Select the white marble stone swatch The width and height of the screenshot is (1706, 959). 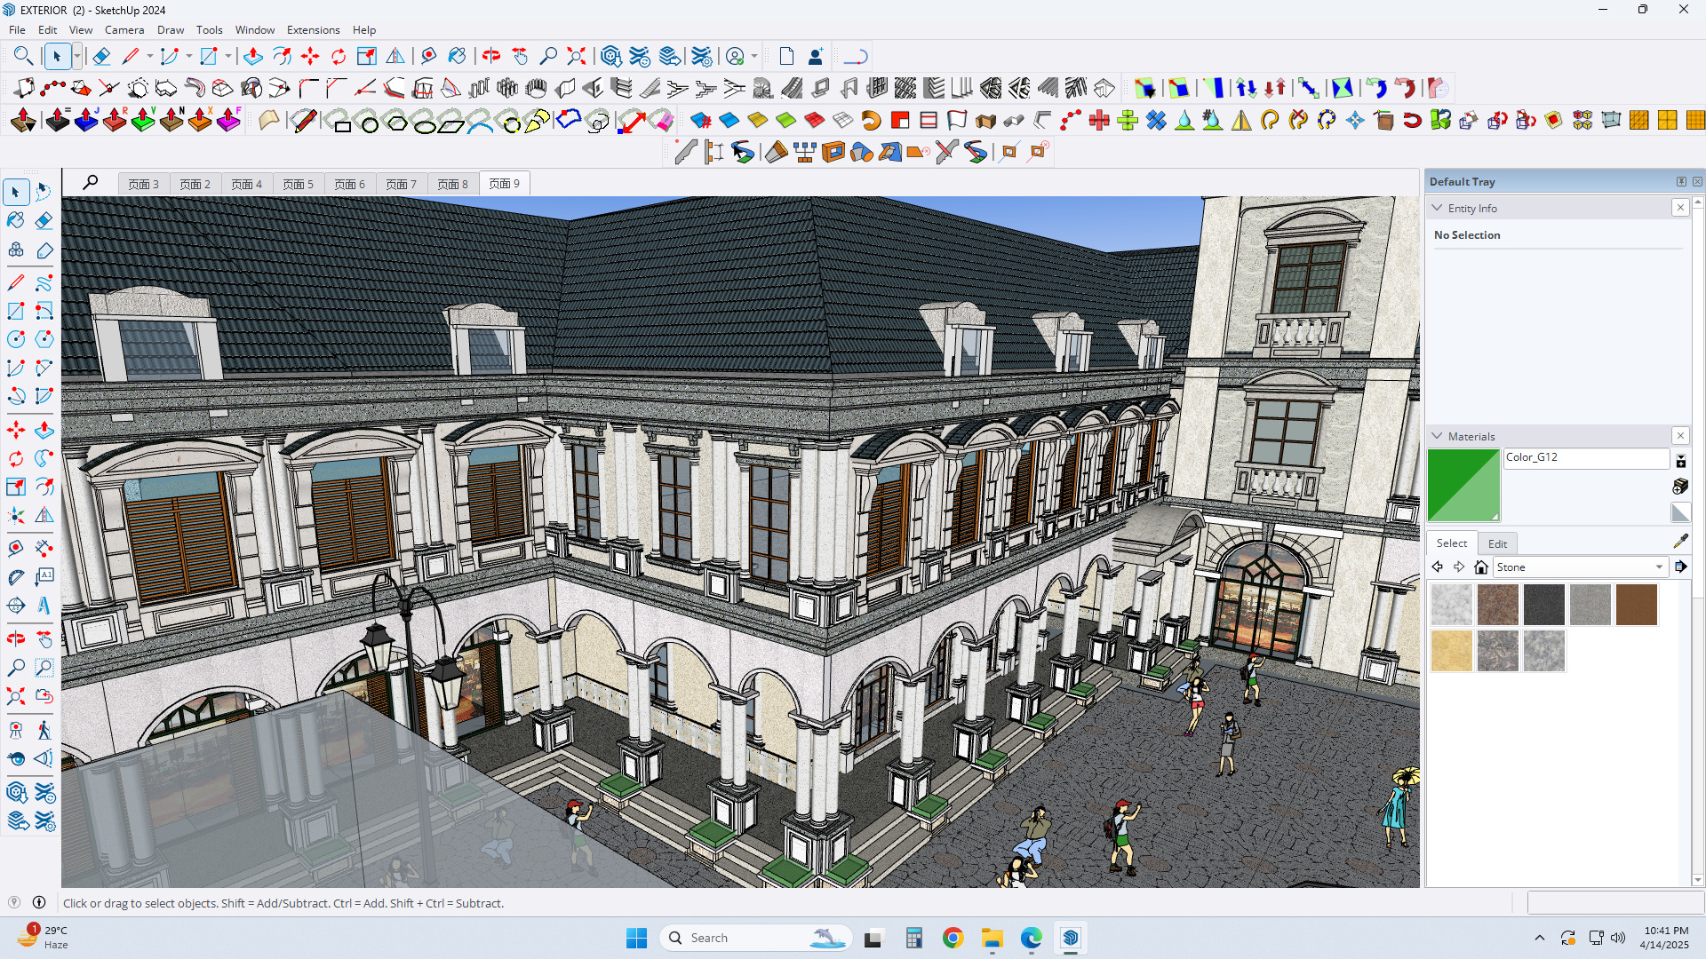pos(1452,605)
